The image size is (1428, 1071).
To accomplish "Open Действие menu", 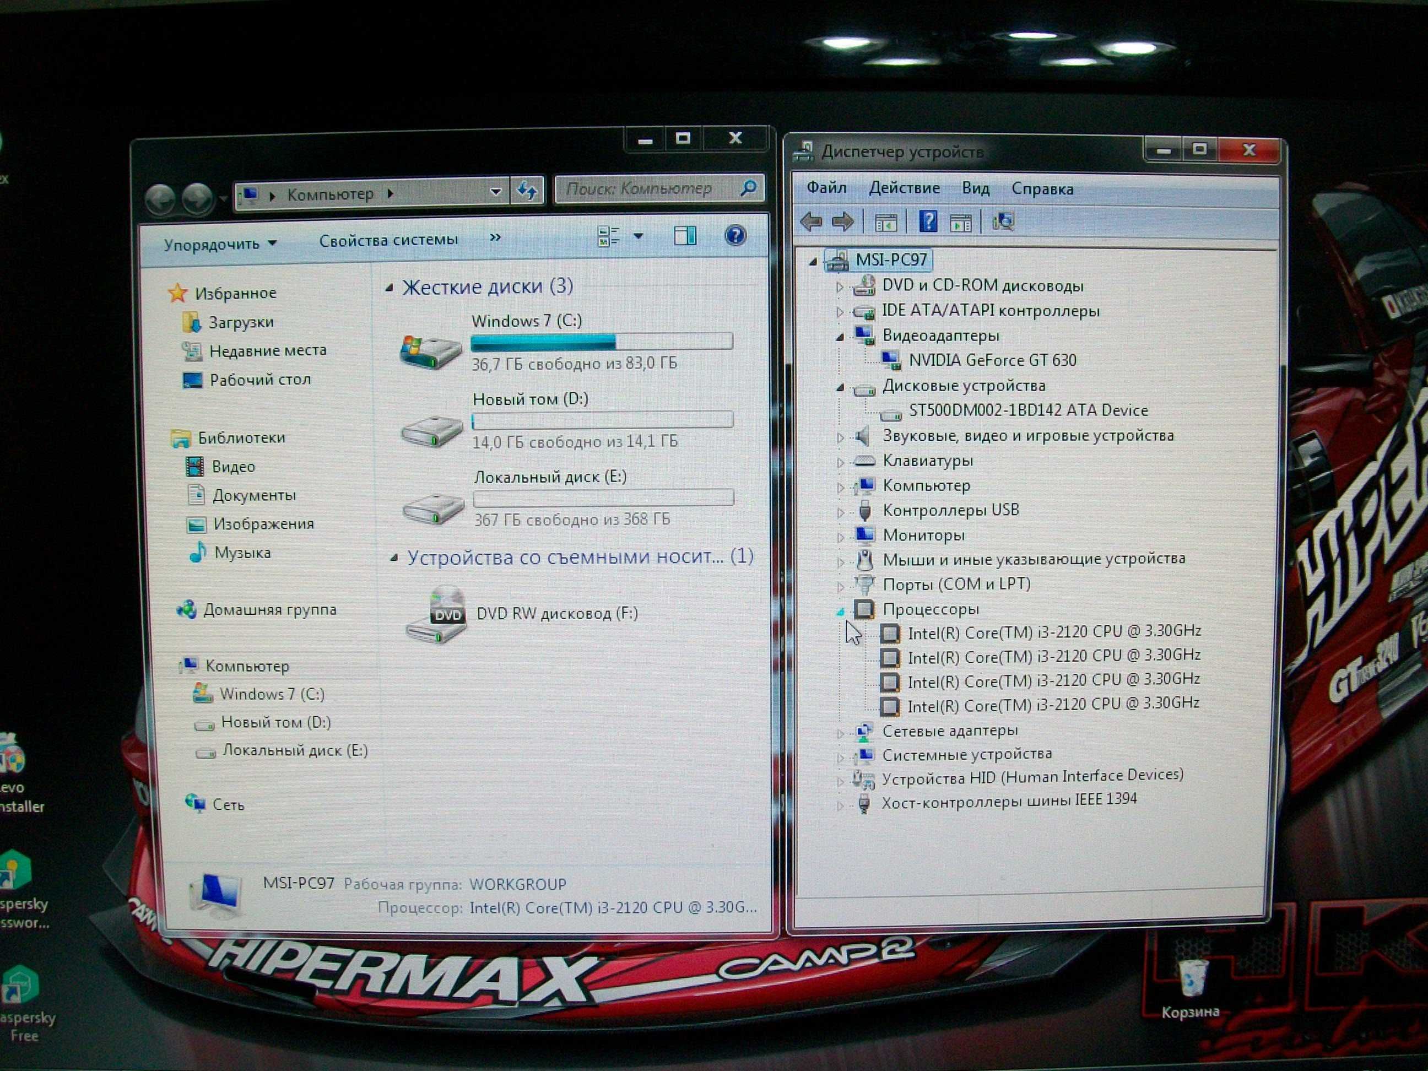I will pos(904,188).
